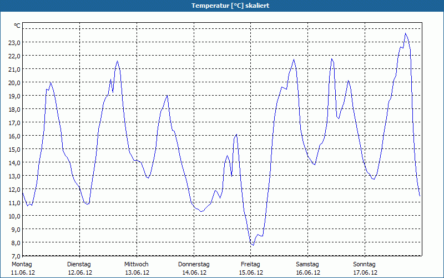Click the Monday peak at 20 degrees
This screenshot has width=444, height=278.
click(51, 82)
